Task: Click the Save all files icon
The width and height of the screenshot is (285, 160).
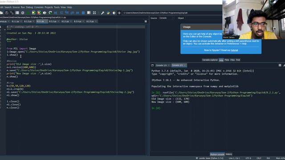Action: tap(12, 13)
